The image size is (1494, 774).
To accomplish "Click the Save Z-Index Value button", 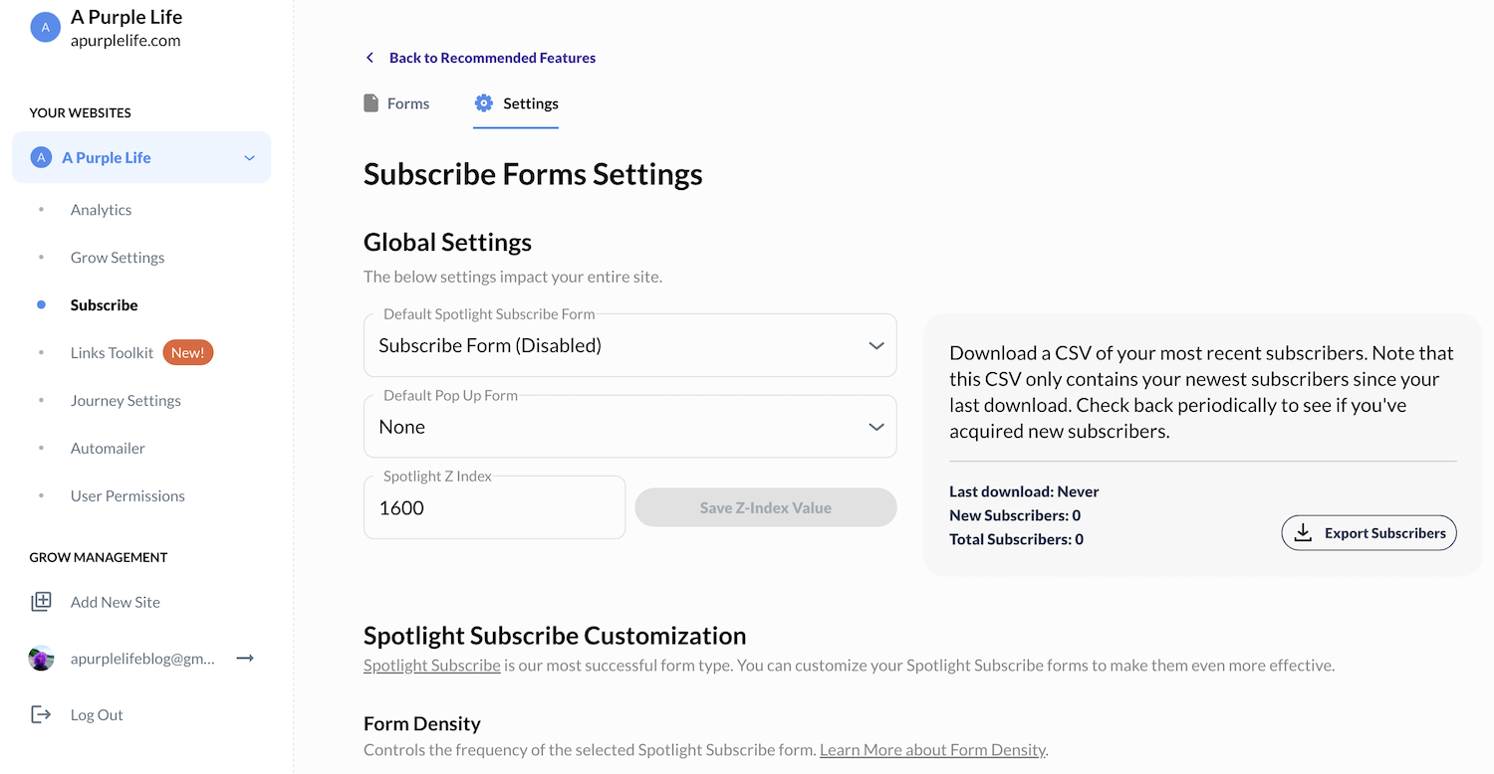I will click(765, 507).
